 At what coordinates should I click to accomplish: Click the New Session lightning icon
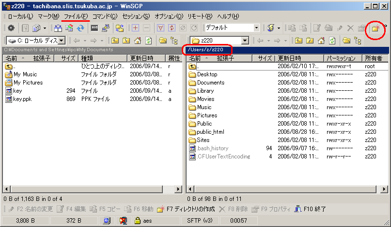coord(270,28)
